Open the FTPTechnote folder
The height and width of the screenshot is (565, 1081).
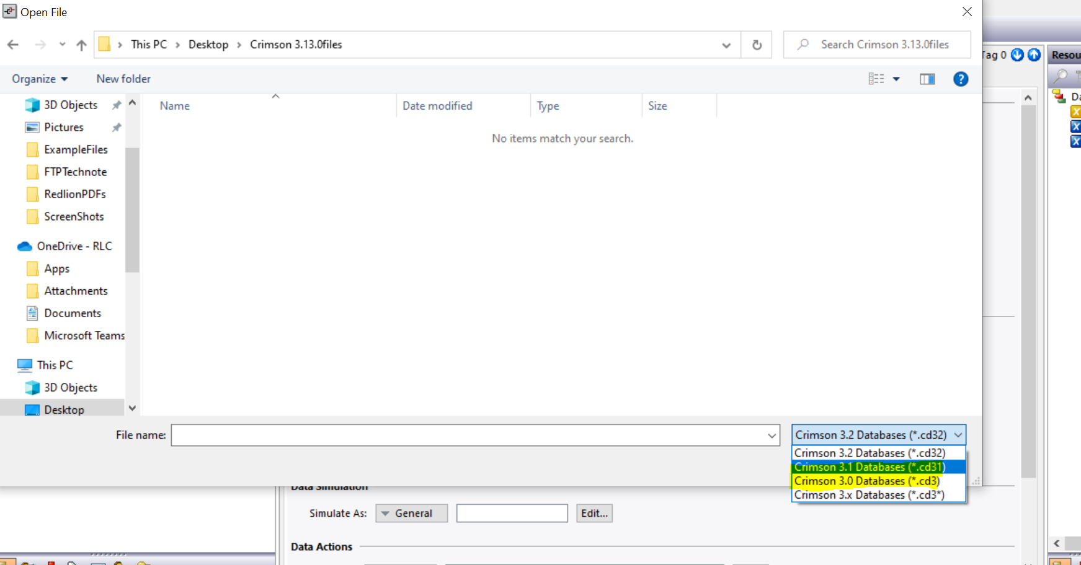pos(75,172)
